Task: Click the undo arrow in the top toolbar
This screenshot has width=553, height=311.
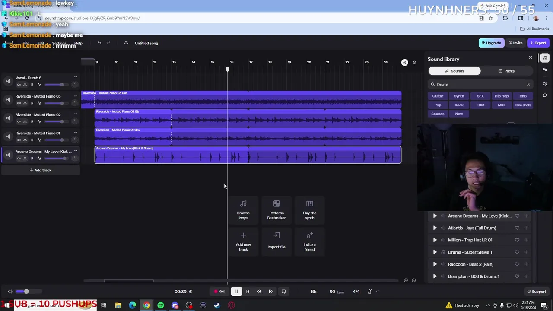Action: coord(99,43)
